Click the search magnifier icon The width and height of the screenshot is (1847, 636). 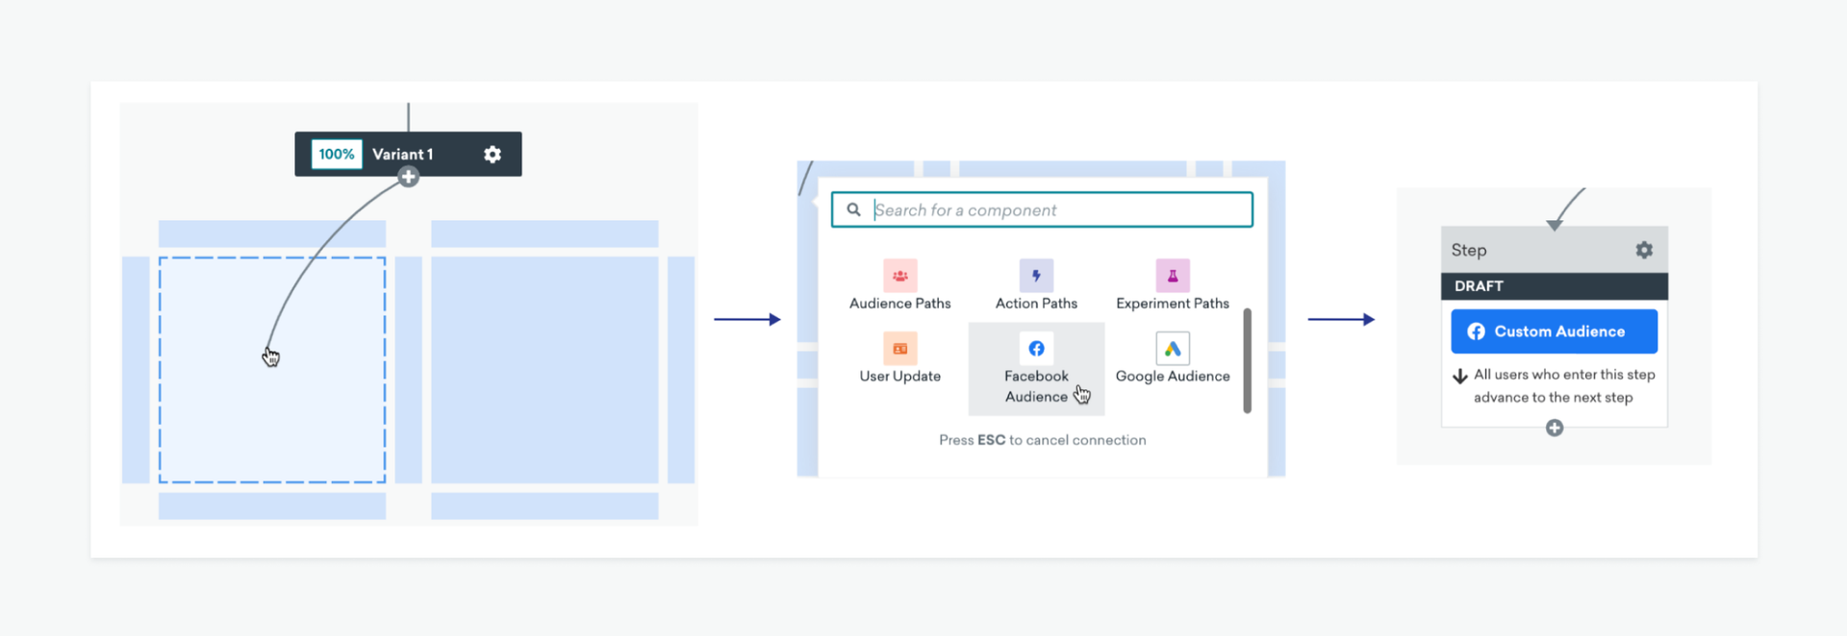[853, 209]
